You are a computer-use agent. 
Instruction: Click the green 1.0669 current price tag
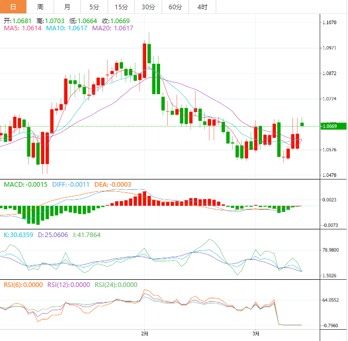[x=333, y=126]
